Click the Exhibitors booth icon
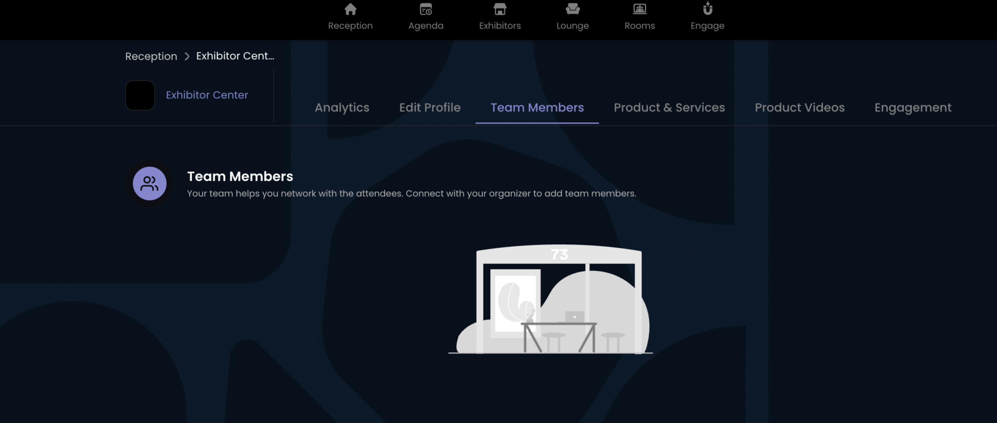Image resolution: width=997 pixels, height=423 pixels. [500, 9]
